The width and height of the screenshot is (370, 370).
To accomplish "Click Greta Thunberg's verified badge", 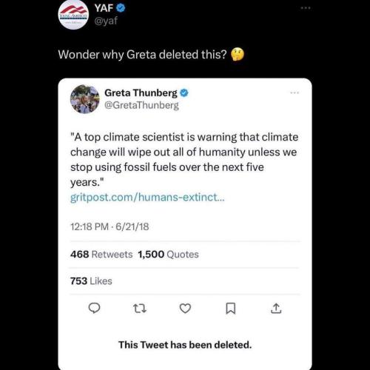I will coord(184,93).
